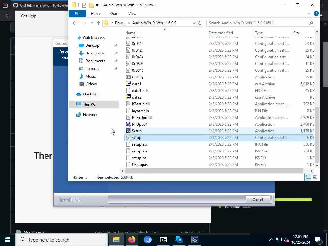328x246 pixels.
Task: Select Quick access in navigation pane
Action: (94, 38)
